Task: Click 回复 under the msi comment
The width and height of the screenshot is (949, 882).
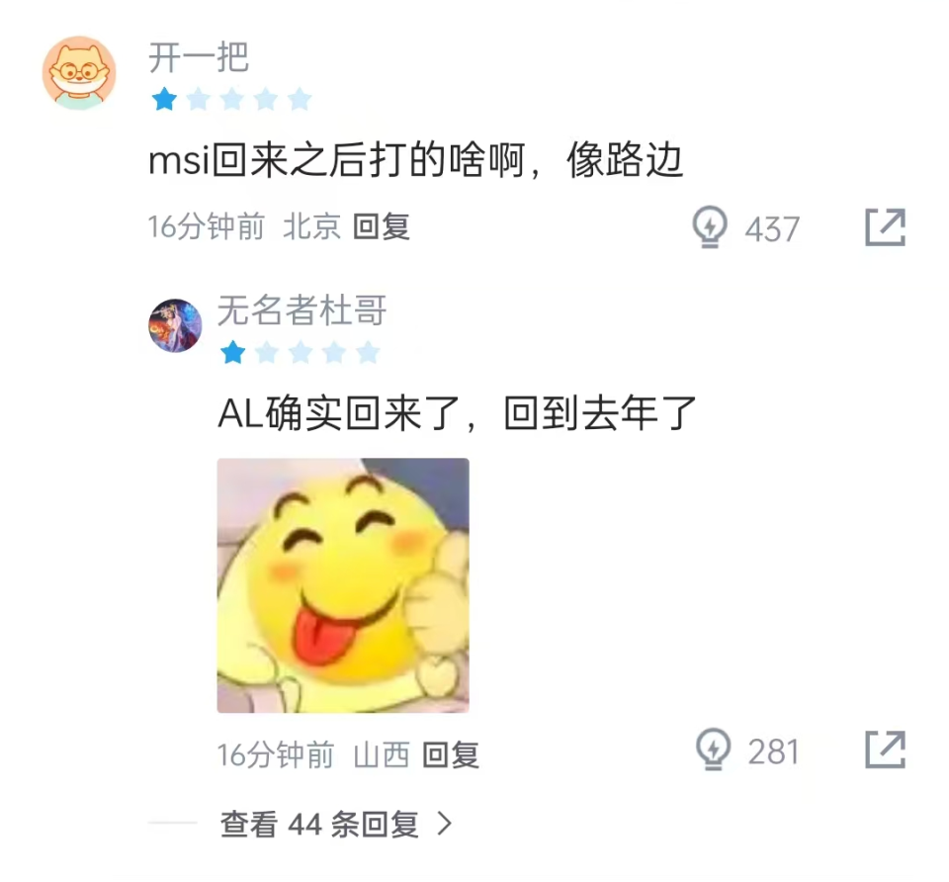Action: [382, 227]
